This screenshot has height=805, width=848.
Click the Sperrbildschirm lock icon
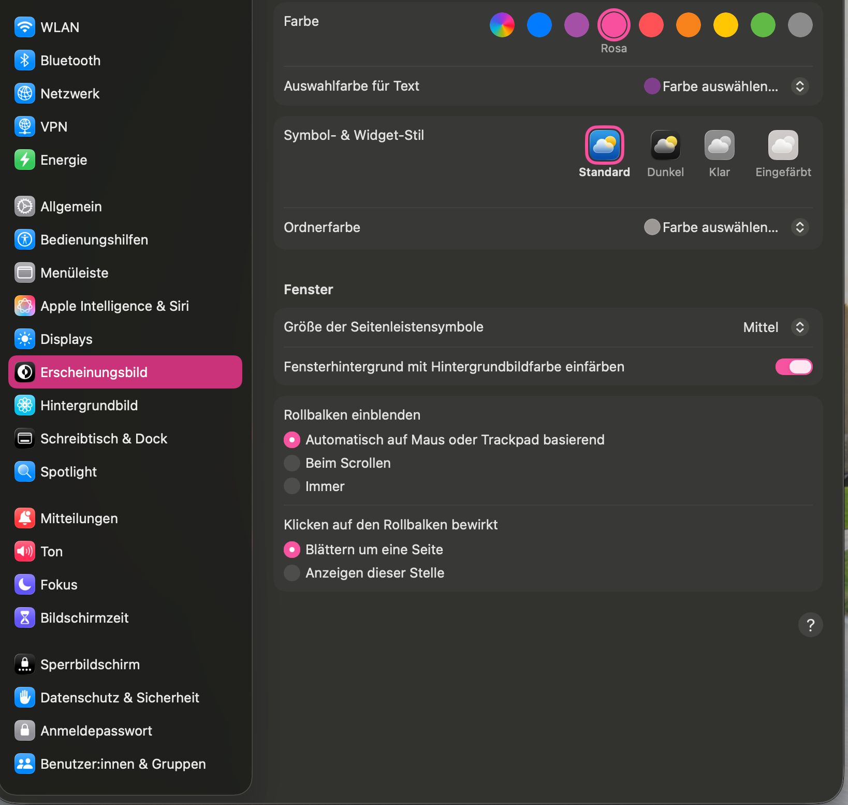[24, 664]
